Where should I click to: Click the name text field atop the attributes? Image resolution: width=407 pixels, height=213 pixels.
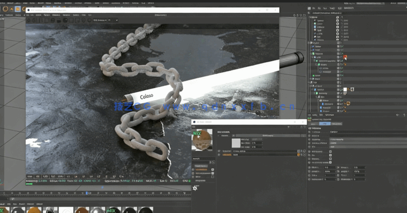pos(368,132)
